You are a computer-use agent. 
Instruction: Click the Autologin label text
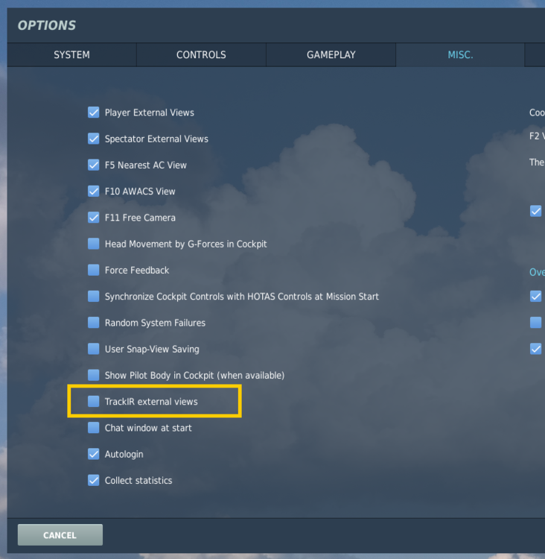click(x=124, y=454)
